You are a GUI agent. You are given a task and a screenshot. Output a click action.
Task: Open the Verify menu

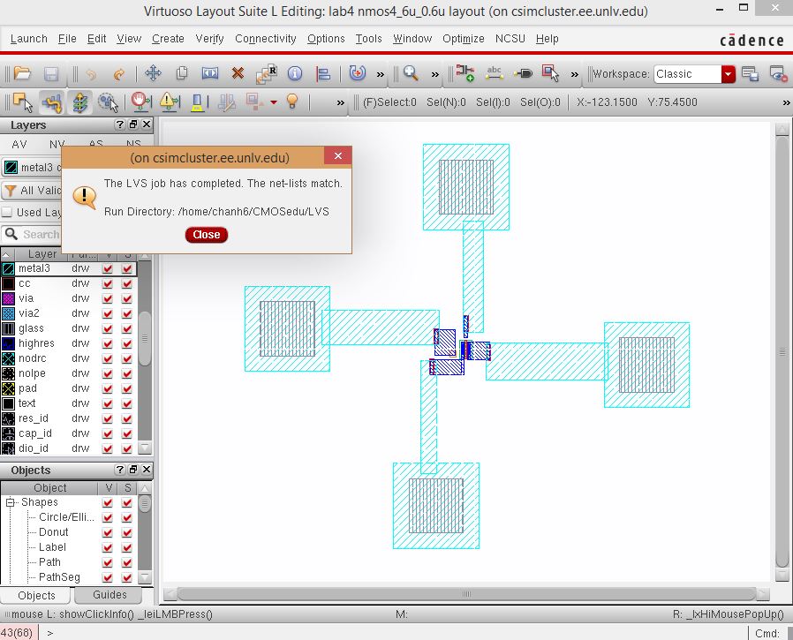click(209, 39)
